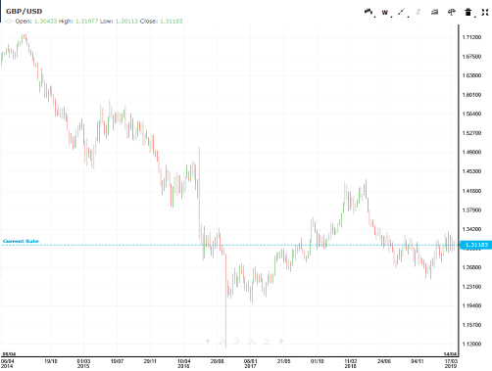Screen dimensions: 492x371
Task: Click the 01/10 date label
Action: point(318,361)
